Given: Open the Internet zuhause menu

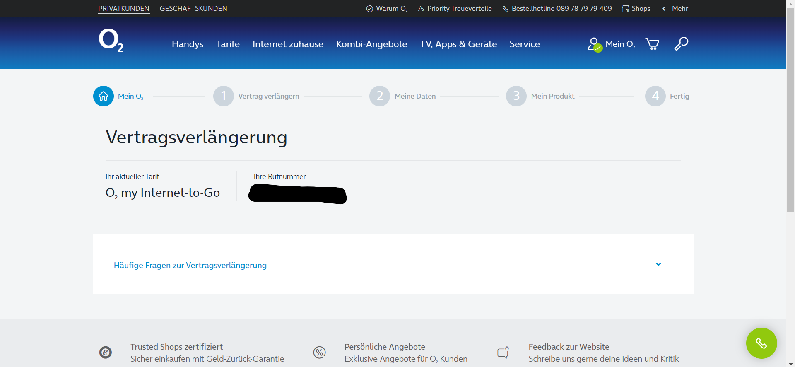Looking at the screenshot, I should [288, 44].
